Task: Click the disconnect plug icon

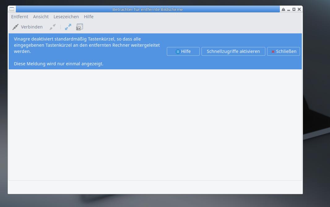Action: click(x=53, y=27)
